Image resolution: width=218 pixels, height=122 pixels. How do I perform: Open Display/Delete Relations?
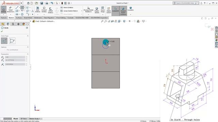89,9
